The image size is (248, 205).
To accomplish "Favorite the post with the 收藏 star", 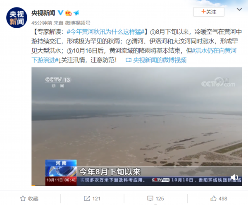I will click(x=29, y=198).
